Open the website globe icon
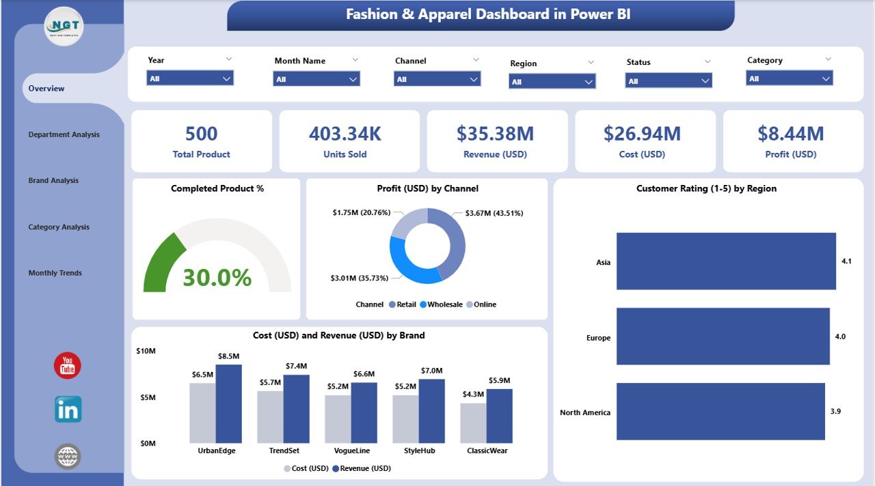The width and height of the screenshot is (875, 486). tap(68, 457)
